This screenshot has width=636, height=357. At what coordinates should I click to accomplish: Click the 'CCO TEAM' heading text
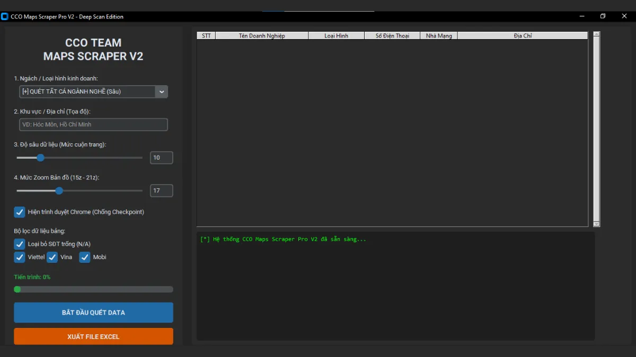coord(93,43)
